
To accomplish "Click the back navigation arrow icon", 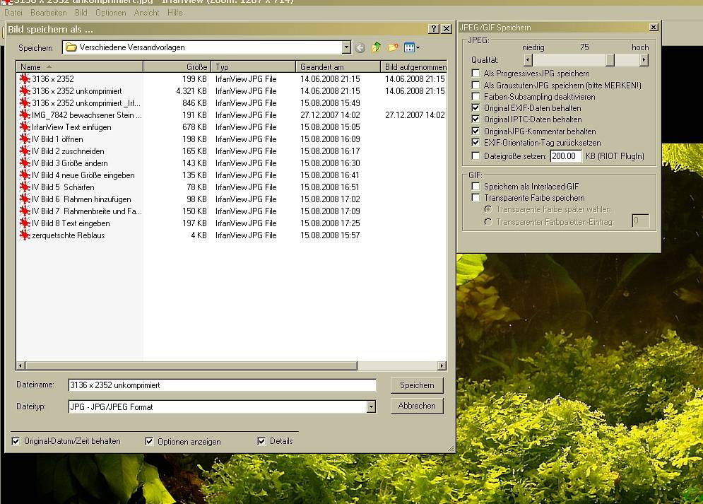I will pyautogui.click(x=360, y=48).
